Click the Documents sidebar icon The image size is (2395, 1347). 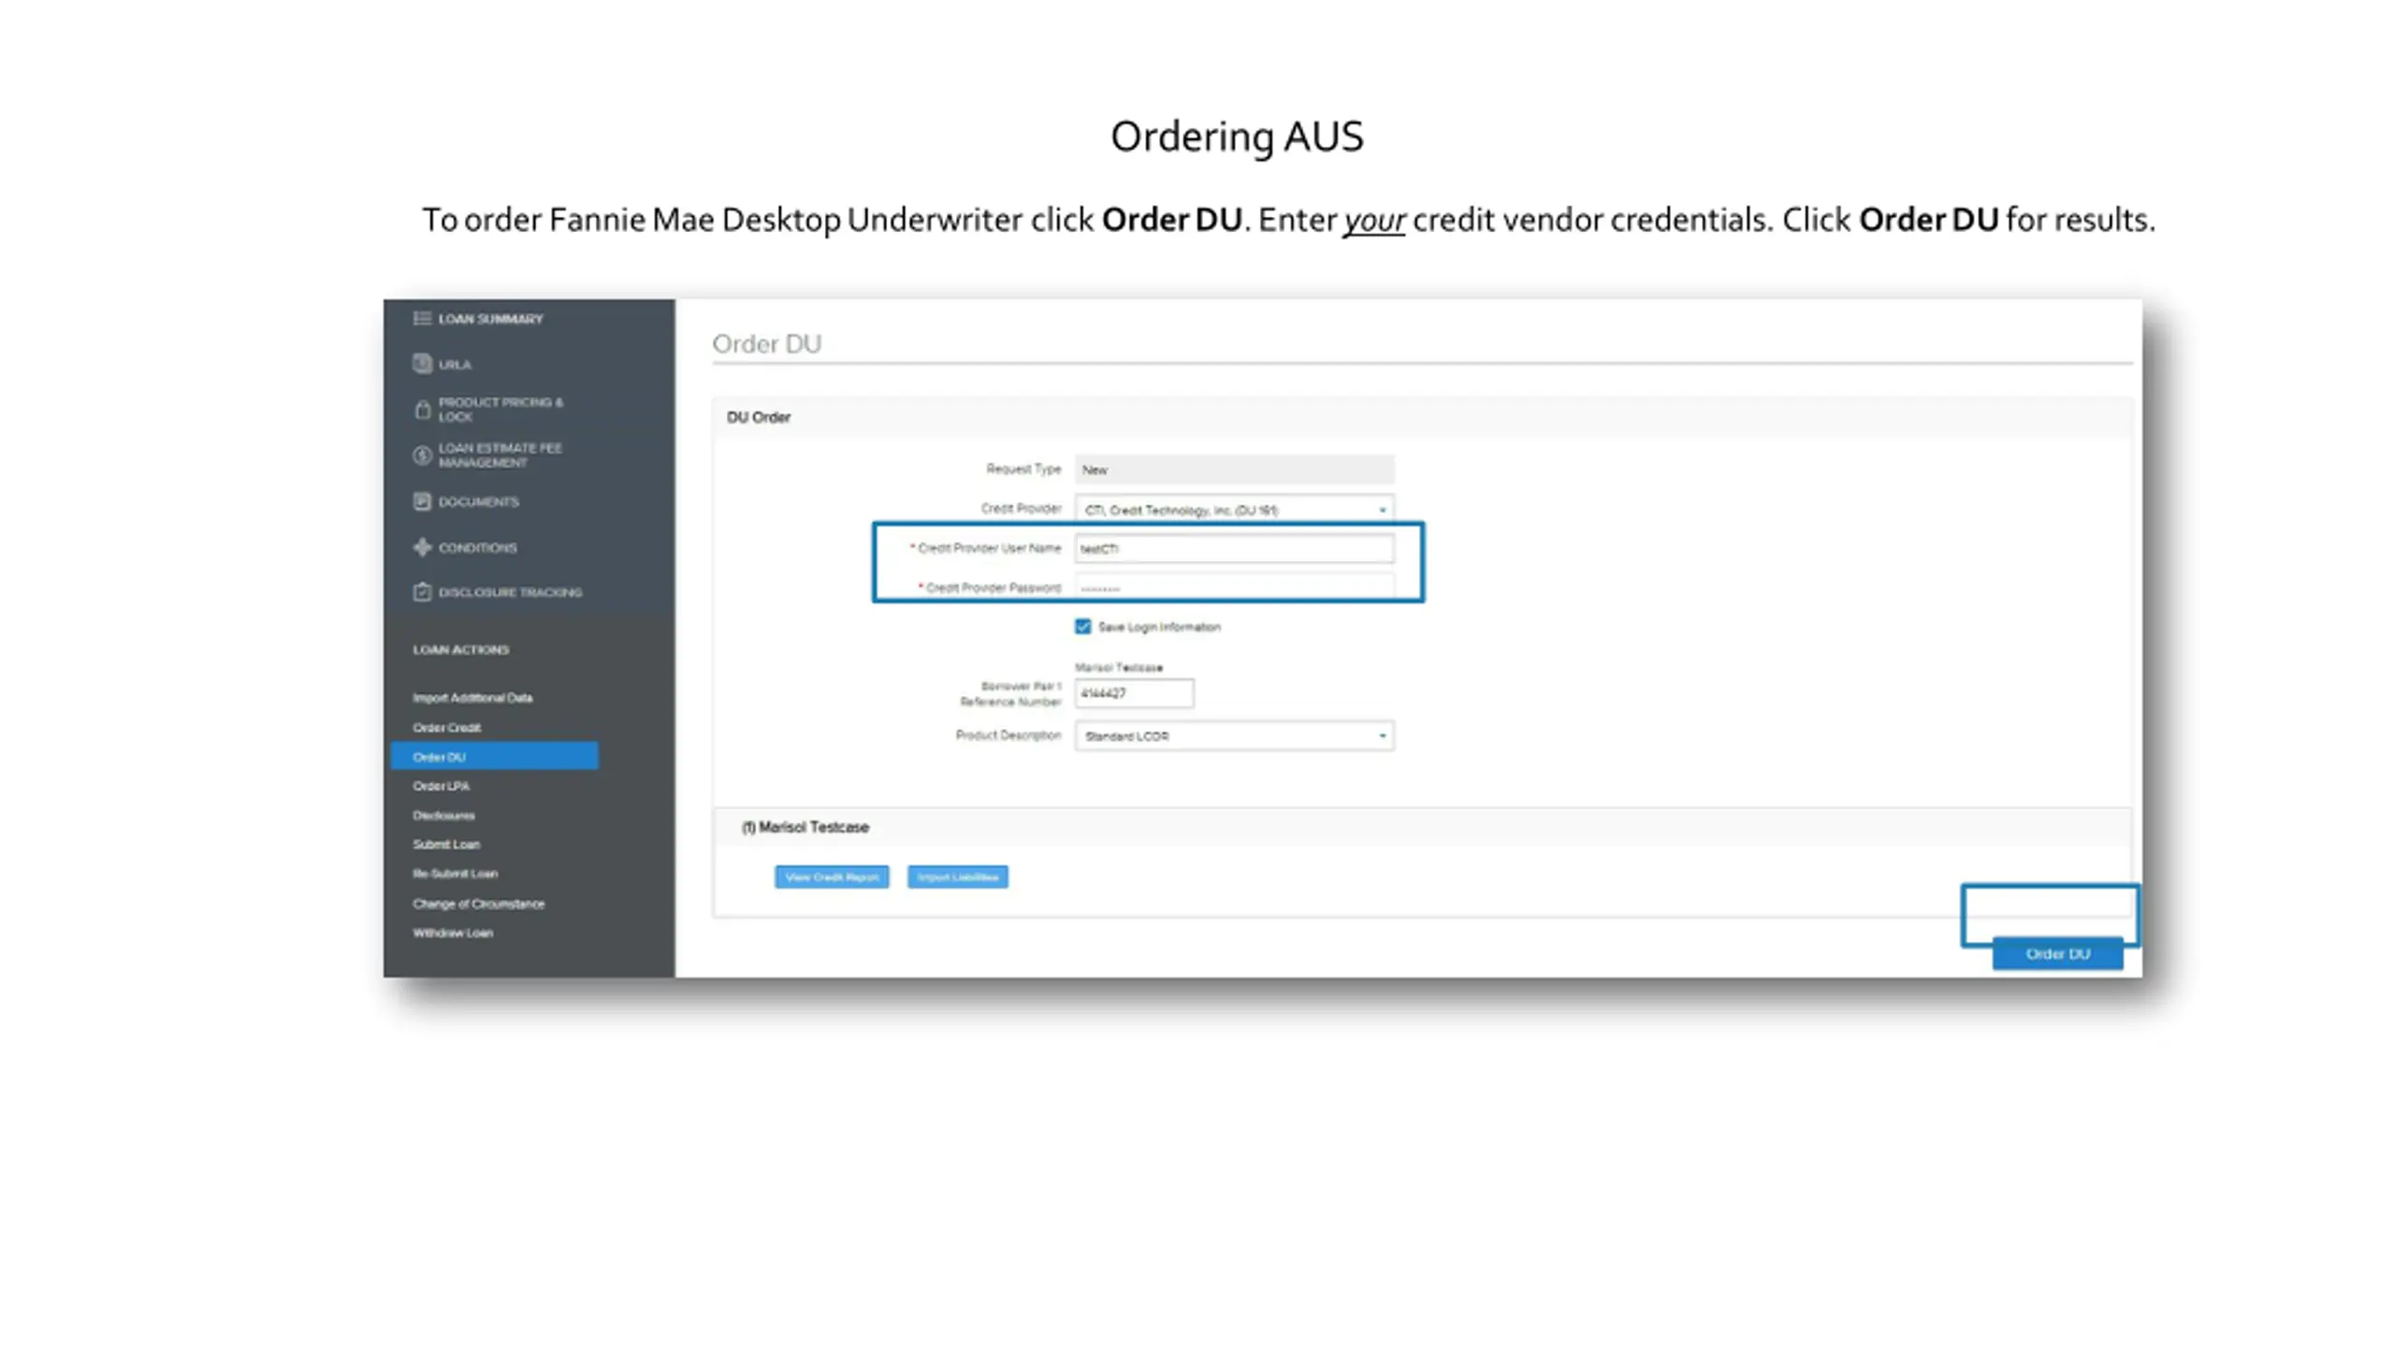(x=422, y=501)
